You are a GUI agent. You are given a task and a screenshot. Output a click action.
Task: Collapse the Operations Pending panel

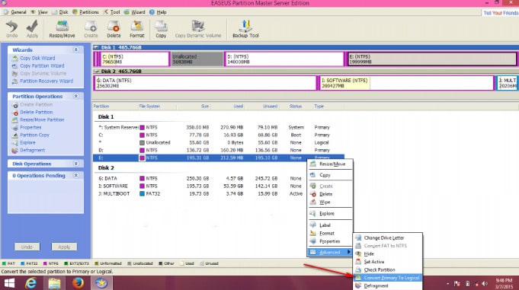point(75,175)
